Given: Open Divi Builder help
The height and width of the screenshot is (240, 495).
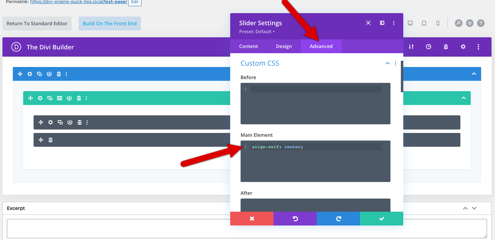Looking at the screenshot, I should (x=480, y=23).
